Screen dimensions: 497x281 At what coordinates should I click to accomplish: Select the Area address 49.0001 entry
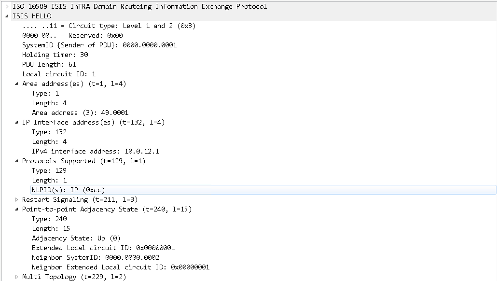[x=80, y=112]
